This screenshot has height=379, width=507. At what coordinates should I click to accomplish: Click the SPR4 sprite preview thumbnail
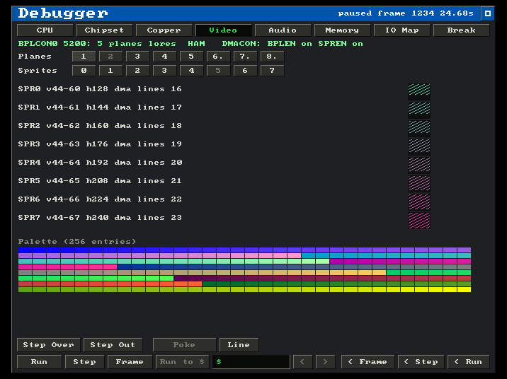tap(419, 165)
